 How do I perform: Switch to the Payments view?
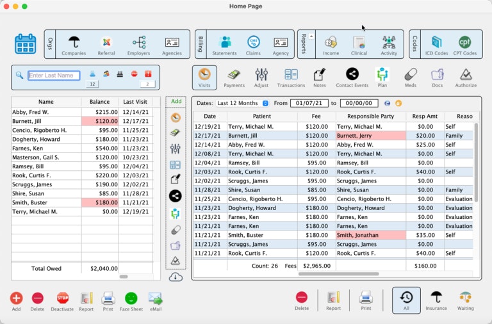[x=234, y=77]
